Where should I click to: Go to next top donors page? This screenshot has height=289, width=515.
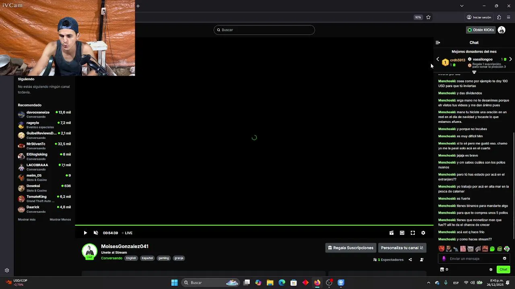511,59
